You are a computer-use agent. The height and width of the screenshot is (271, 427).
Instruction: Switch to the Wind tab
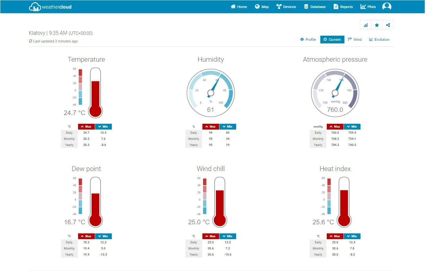[355, 40]
